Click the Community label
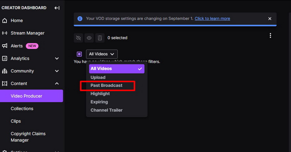This screenshot has width=291, height=152. (x=22, y=71)
